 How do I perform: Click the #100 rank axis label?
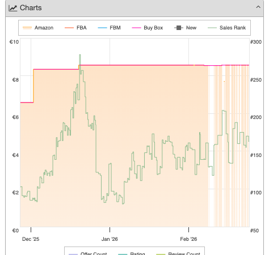(x=256, y=193)
